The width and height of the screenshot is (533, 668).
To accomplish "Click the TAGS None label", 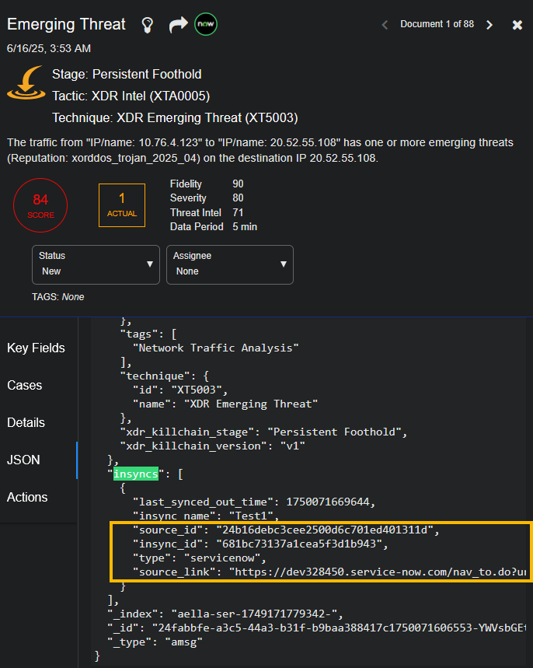I will (x=58, y=297).
